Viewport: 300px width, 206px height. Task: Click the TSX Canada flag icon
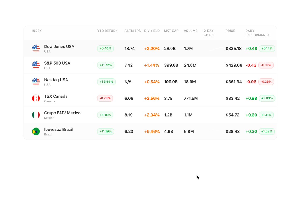coord(36,98)
